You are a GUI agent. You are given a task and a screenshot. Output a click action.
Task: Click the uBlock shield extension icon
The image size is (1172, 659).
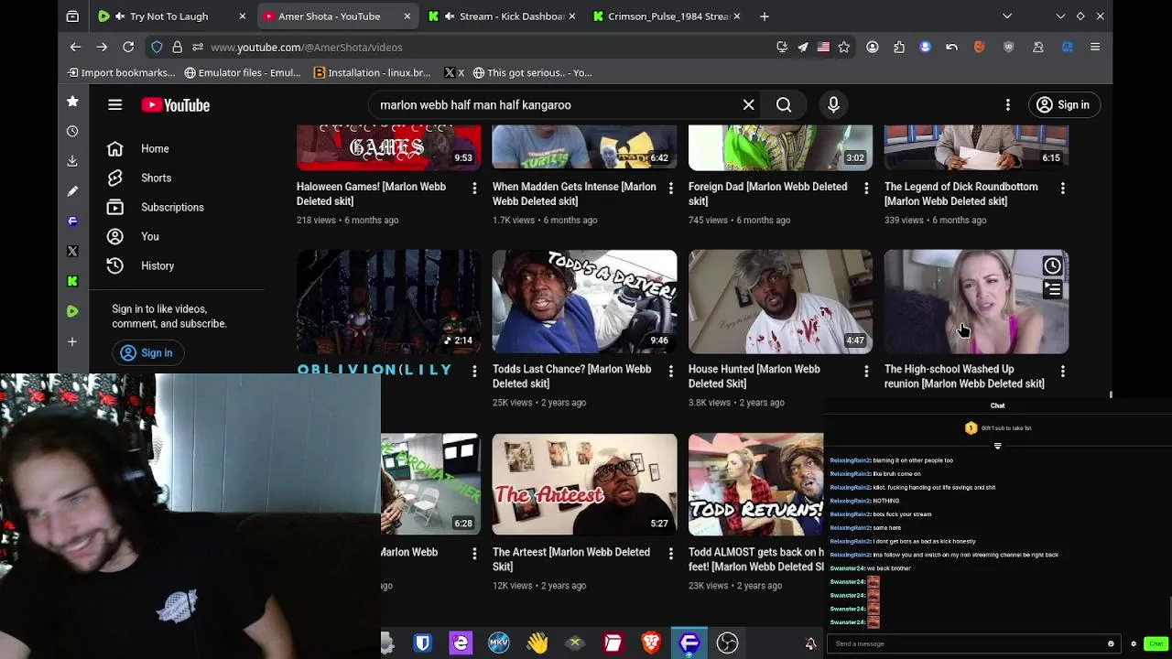pyautogui.click(x=1009, y=47)
